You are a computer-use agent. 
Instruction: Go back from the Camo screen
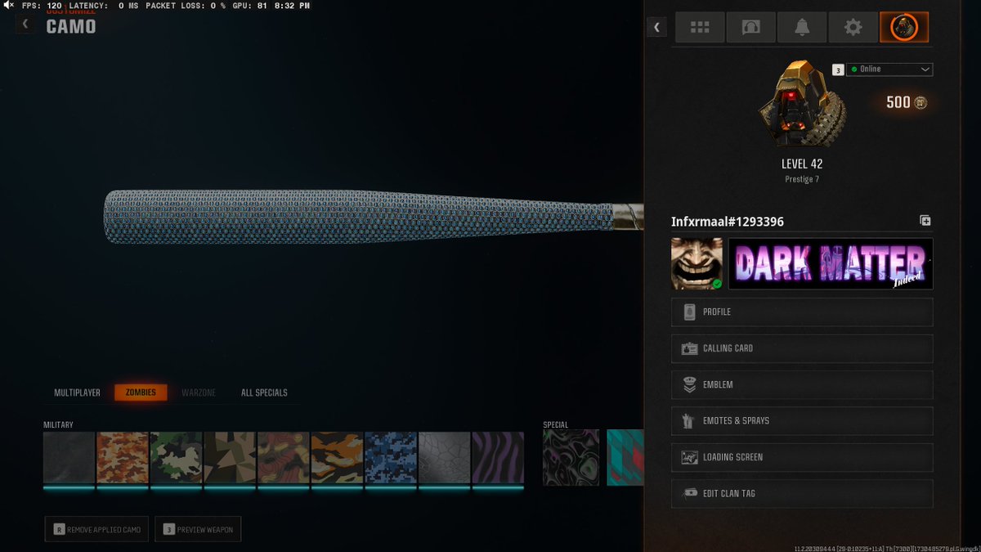[25, 25]
